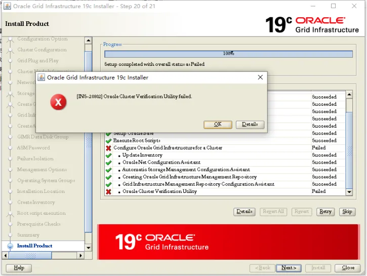The image size is (367, 276).
Task: Click the 100% progress bar
Action: coord(228,54)
